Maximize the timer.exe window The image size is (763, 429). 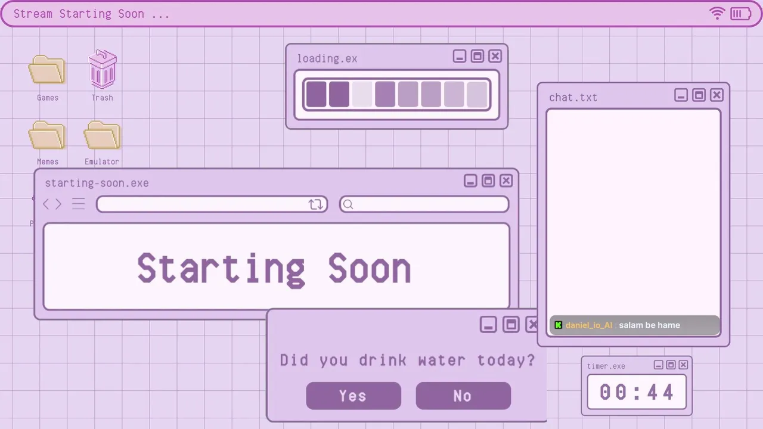click(671, 365)
